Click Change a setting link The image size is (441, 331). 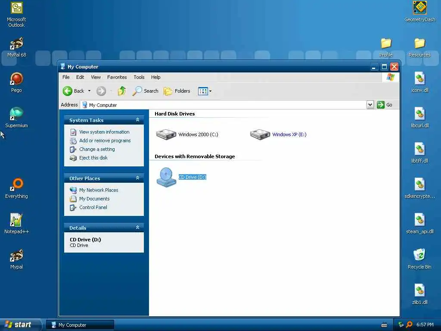click(x=97, y=149)
